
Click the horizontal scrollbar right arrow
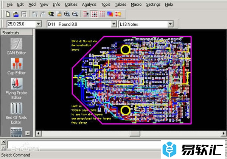click(224, 133)
